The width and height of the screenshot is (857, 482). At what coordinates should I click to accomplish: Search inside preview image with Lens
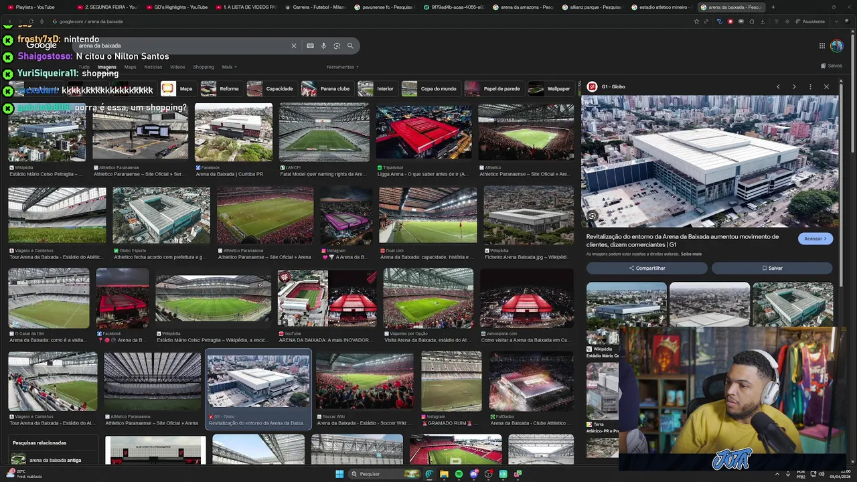[592, 216]
